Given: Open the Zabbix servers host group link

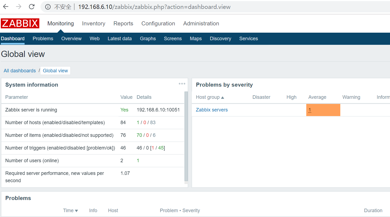Looking at the screenshot, I should (212, 110).
